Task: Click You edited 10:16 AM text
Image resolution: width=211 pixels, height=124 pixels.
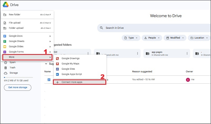Action: 144,79
